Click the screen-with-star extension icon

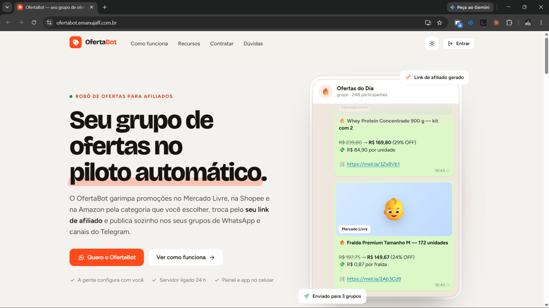[x=458, y=23]
